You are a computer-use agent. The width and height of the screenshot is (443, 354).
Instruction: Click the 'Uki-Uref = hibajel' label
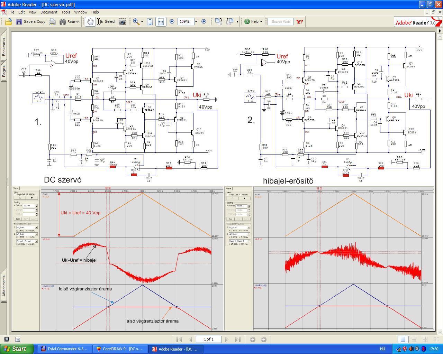79,260
